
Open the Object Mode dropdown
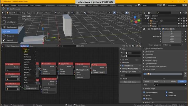click(x=13, y=13)
